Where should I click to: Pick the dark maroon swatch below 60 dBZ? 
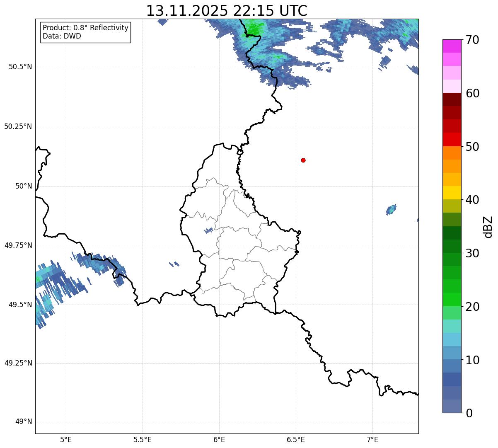452,100
